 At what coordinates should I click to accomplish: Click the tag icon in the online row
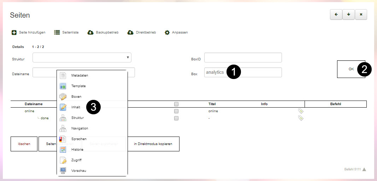[x=301, y=111]
